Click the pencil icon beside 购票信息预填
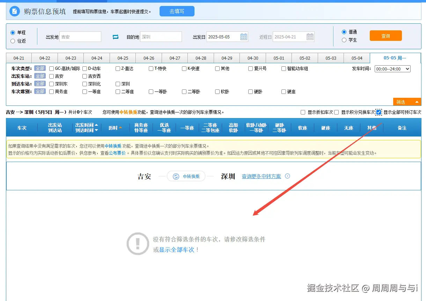 (14, 11)
